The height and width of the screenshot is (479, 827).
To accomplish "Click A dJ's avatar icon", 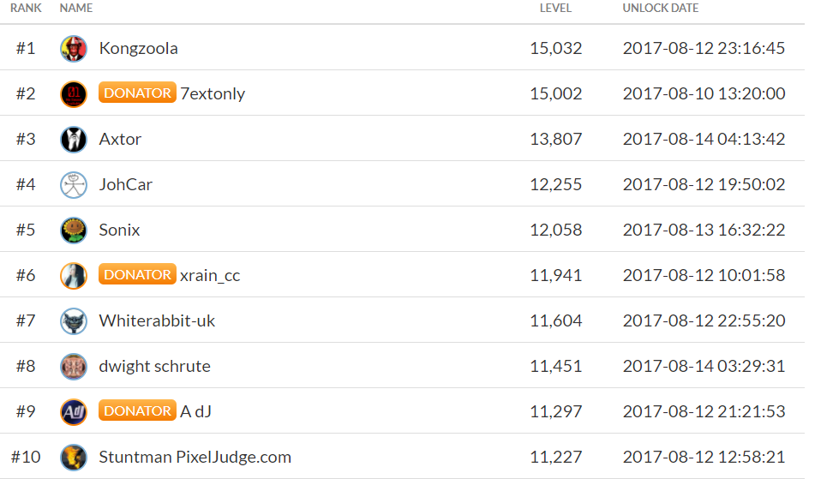I will coord(74,412).
